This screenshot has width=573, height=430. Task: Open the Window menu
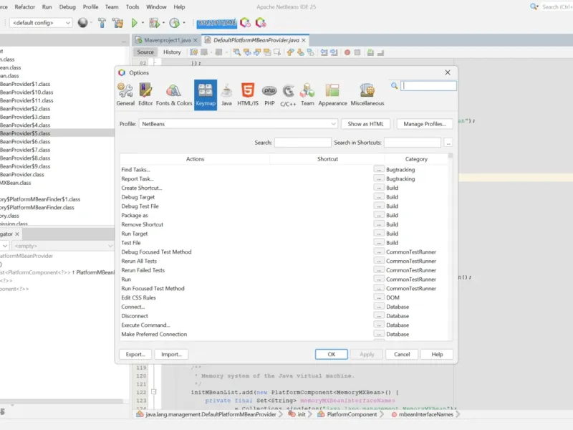[x=156, y=7]
